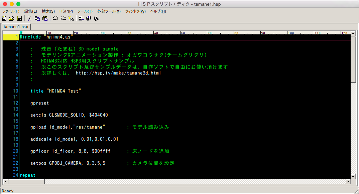The width and height of the screenshot is (359, 194).
Task: Click the horizontal scrollbar right arrow
Action: click(348, 181)
